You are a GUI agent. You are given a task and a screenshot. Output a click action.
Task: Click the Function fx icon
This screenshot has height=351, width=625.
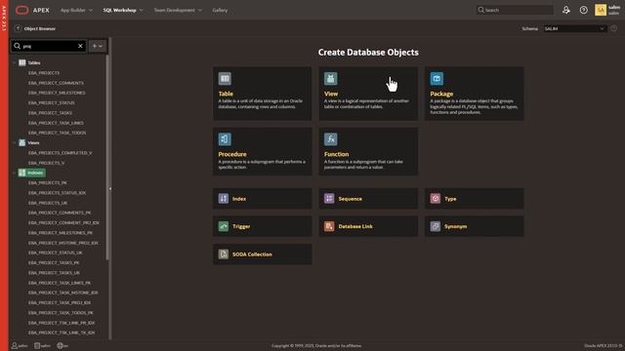tap(330, 138)
